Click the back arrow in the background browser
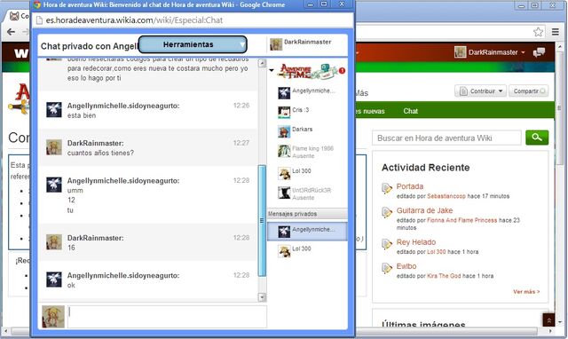The height and width of the screenshot is (339, 568). (x=12, y=32)
